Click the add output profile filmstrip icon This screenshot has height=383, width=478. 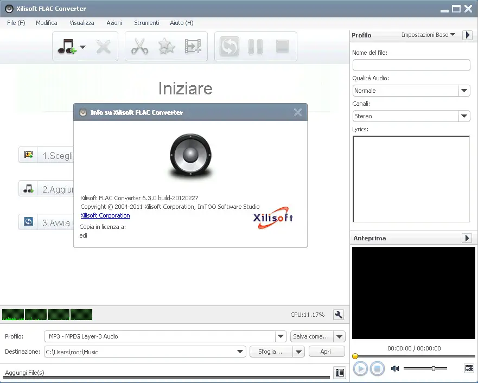point(193,47)
